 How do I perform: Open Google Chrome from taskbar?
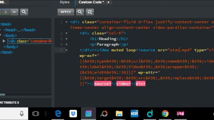coord(165,114)
